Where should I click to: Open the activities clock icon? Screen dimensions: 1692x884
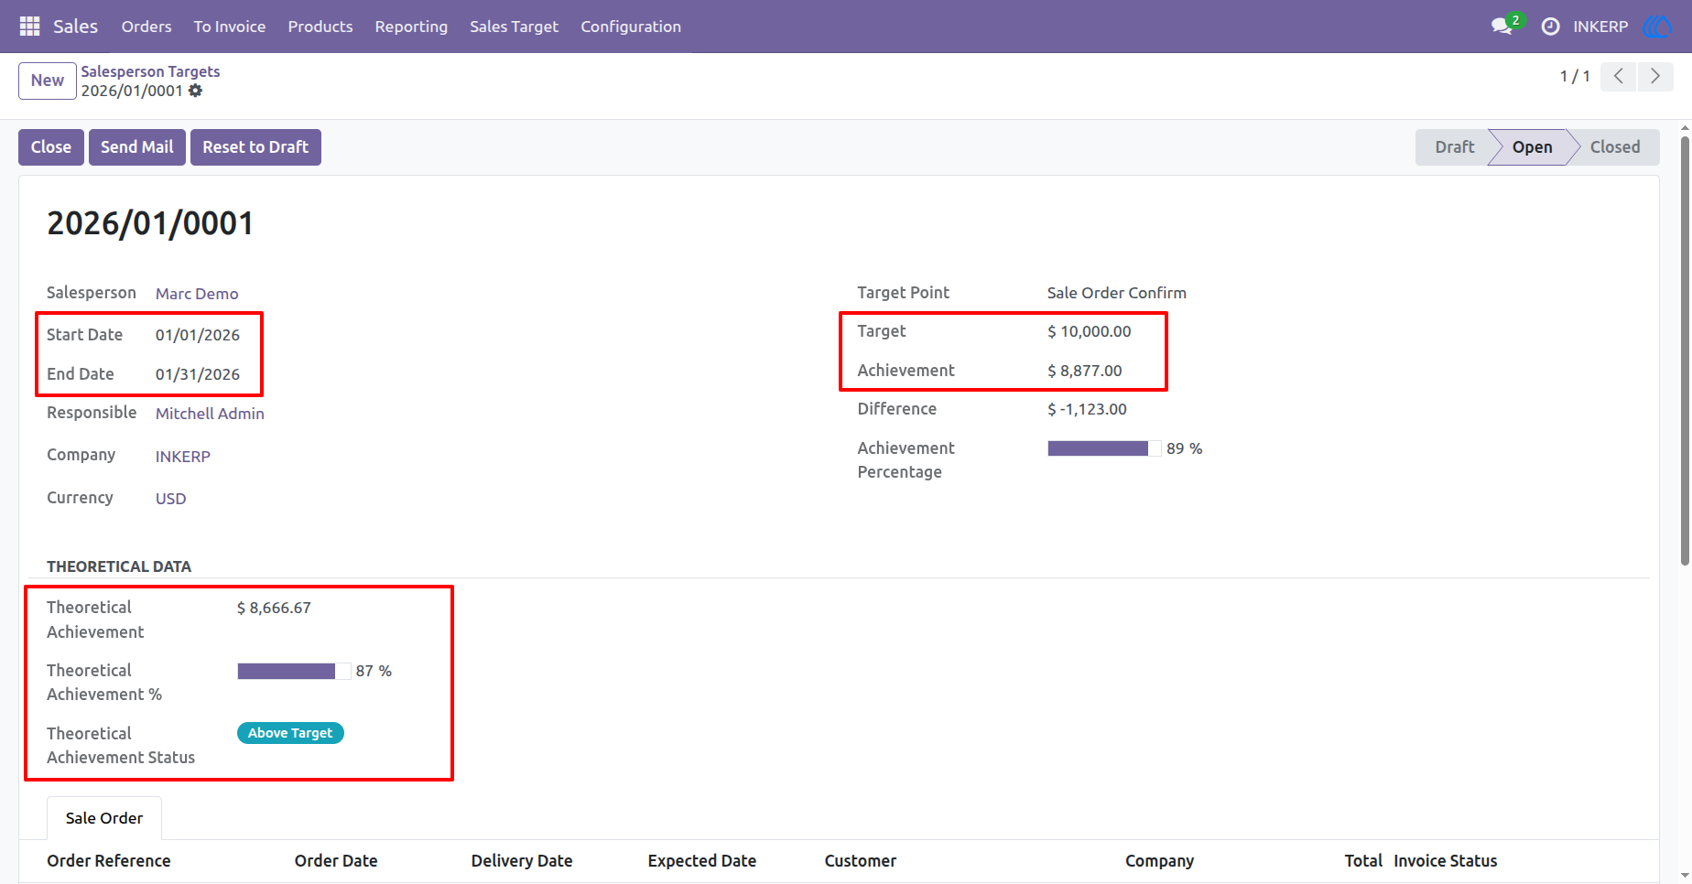[x=1550, y=27]
